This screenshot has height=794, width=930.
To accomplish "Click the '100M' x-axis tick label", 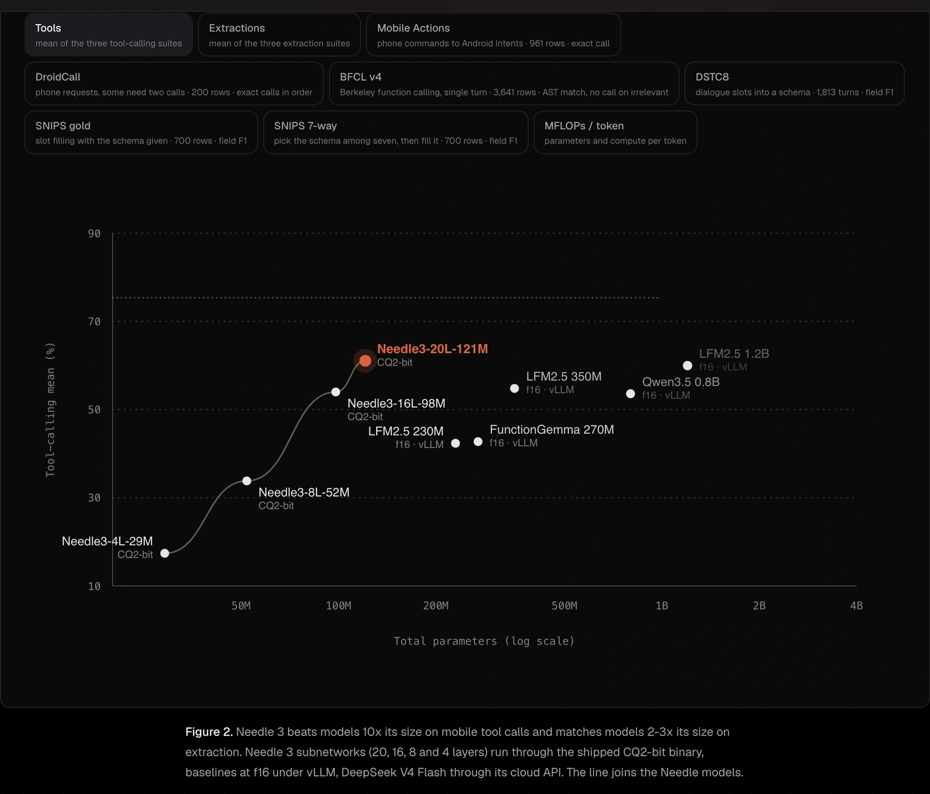I will (338, 606).
